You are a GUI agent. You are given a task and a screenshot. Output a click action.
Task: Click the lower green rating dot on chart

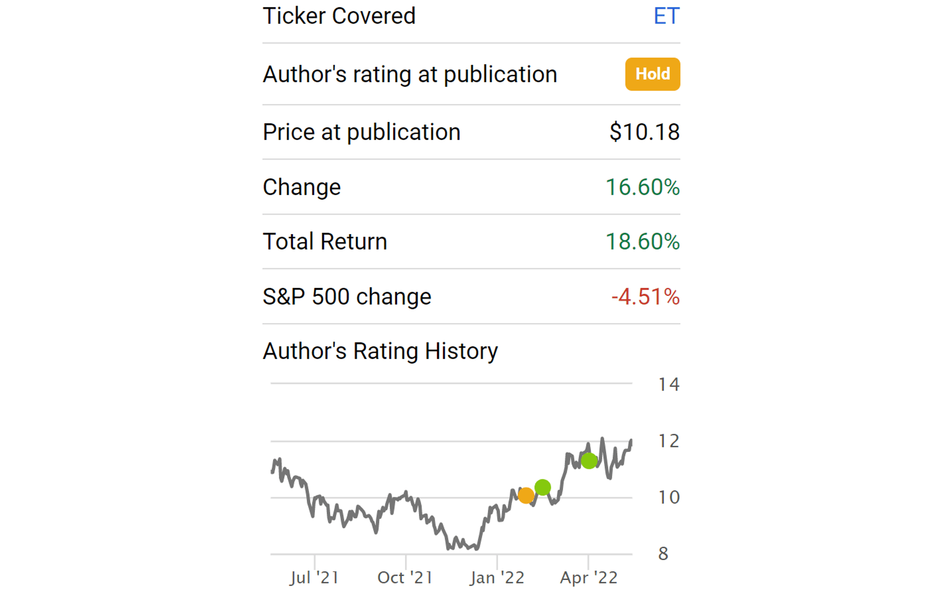click(543, 487)
